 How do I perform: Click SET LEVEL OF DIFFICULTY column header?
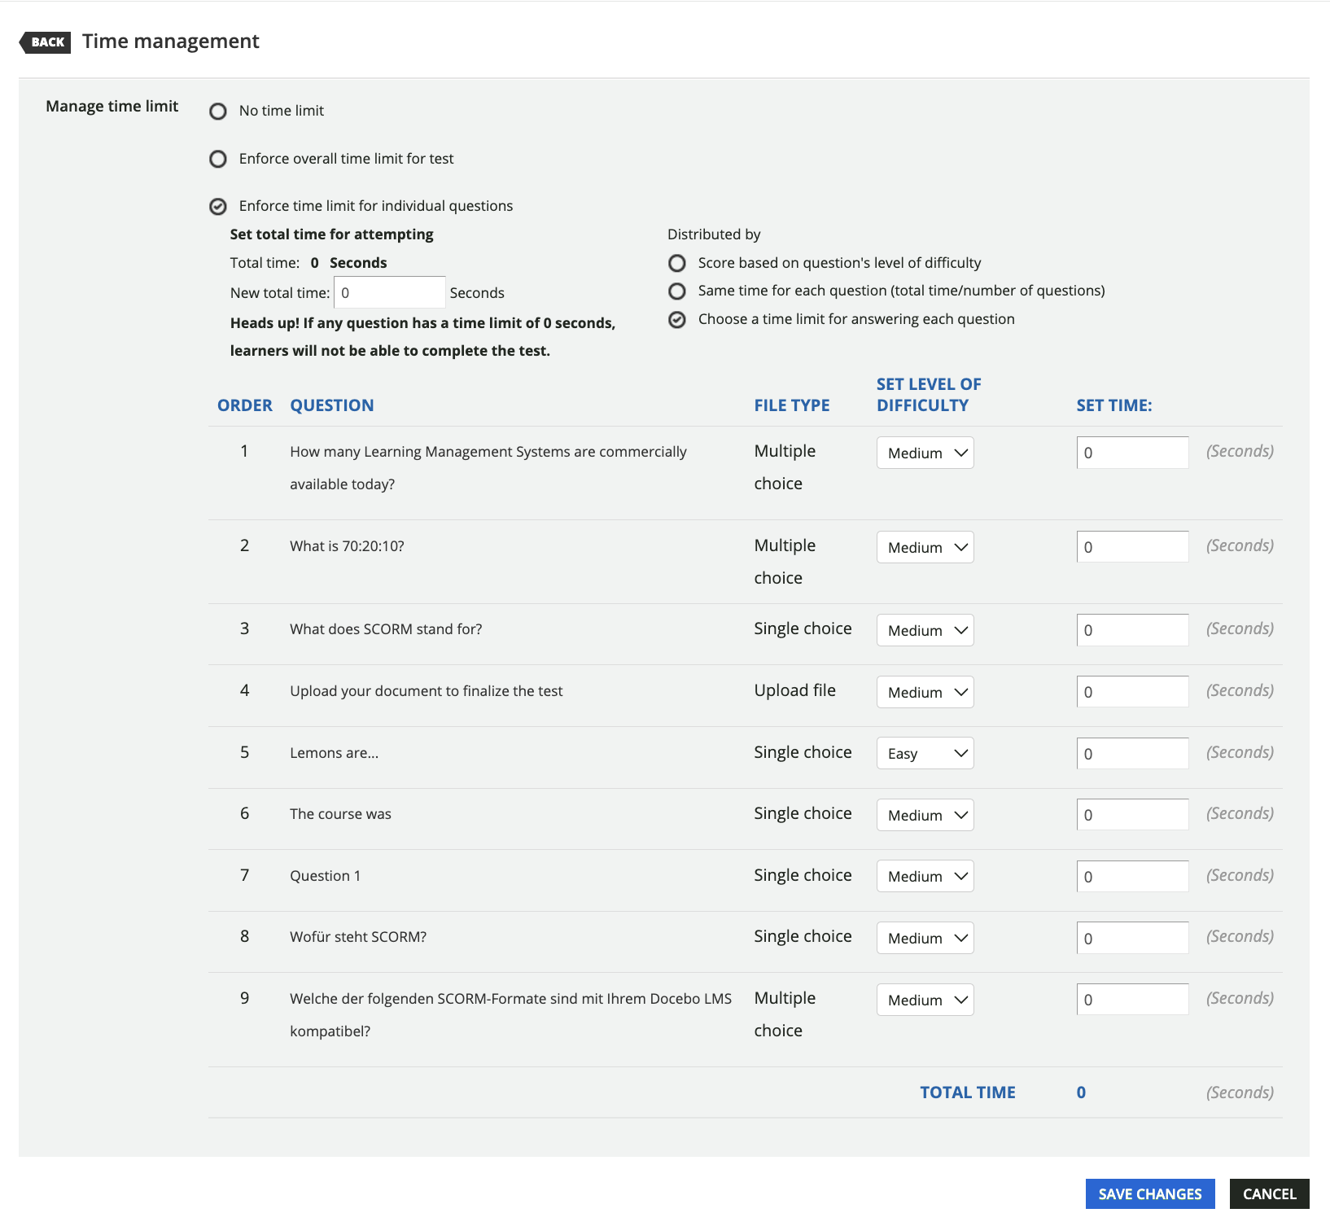pos(929,395)
